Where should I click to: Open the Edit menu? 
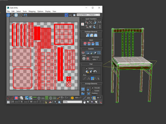point(13,11)
